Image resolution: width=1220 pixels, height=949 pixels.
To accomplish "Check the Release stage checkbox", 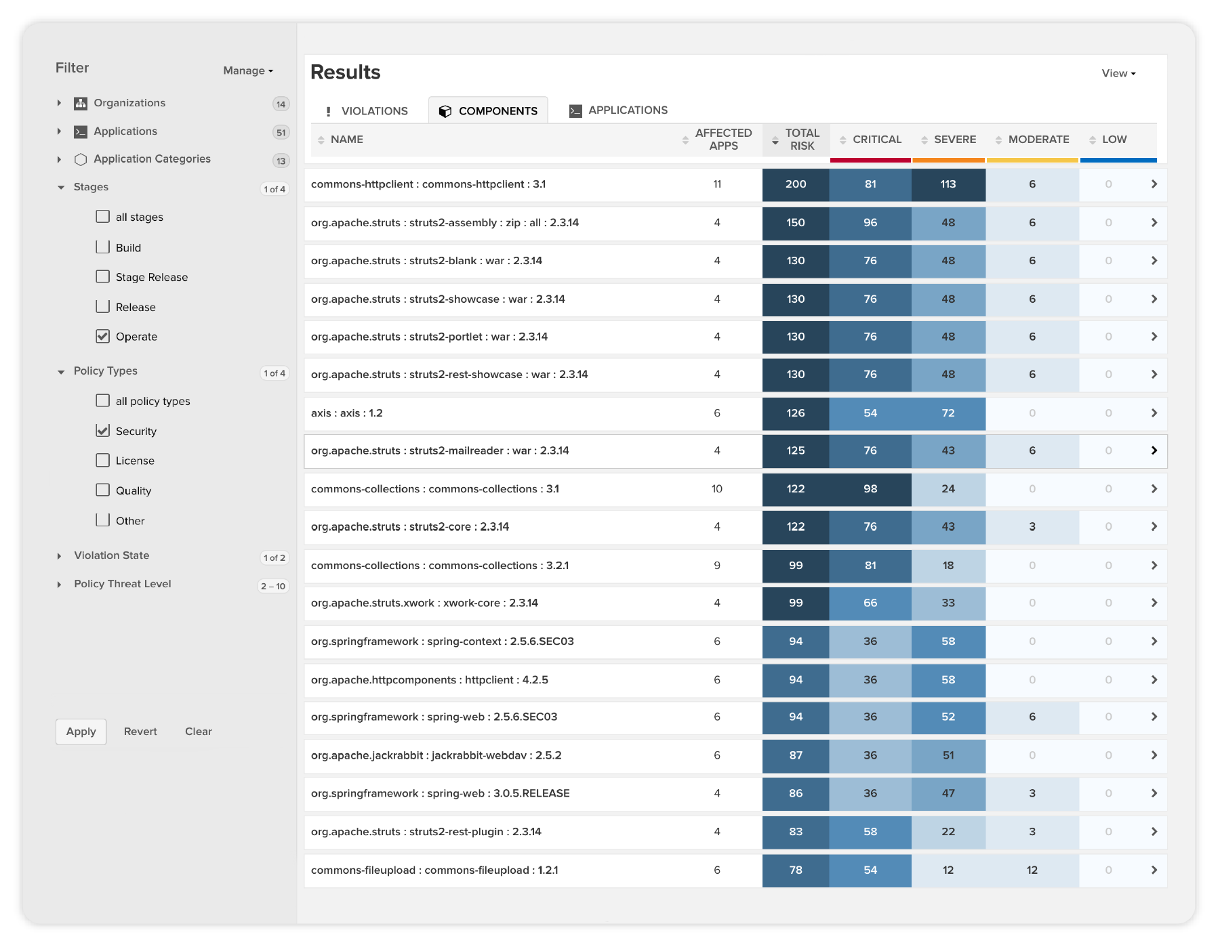I will pos(103,307).
